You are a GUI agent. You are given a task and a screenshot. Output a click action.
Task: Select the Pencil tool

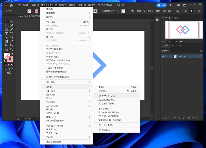12,29
